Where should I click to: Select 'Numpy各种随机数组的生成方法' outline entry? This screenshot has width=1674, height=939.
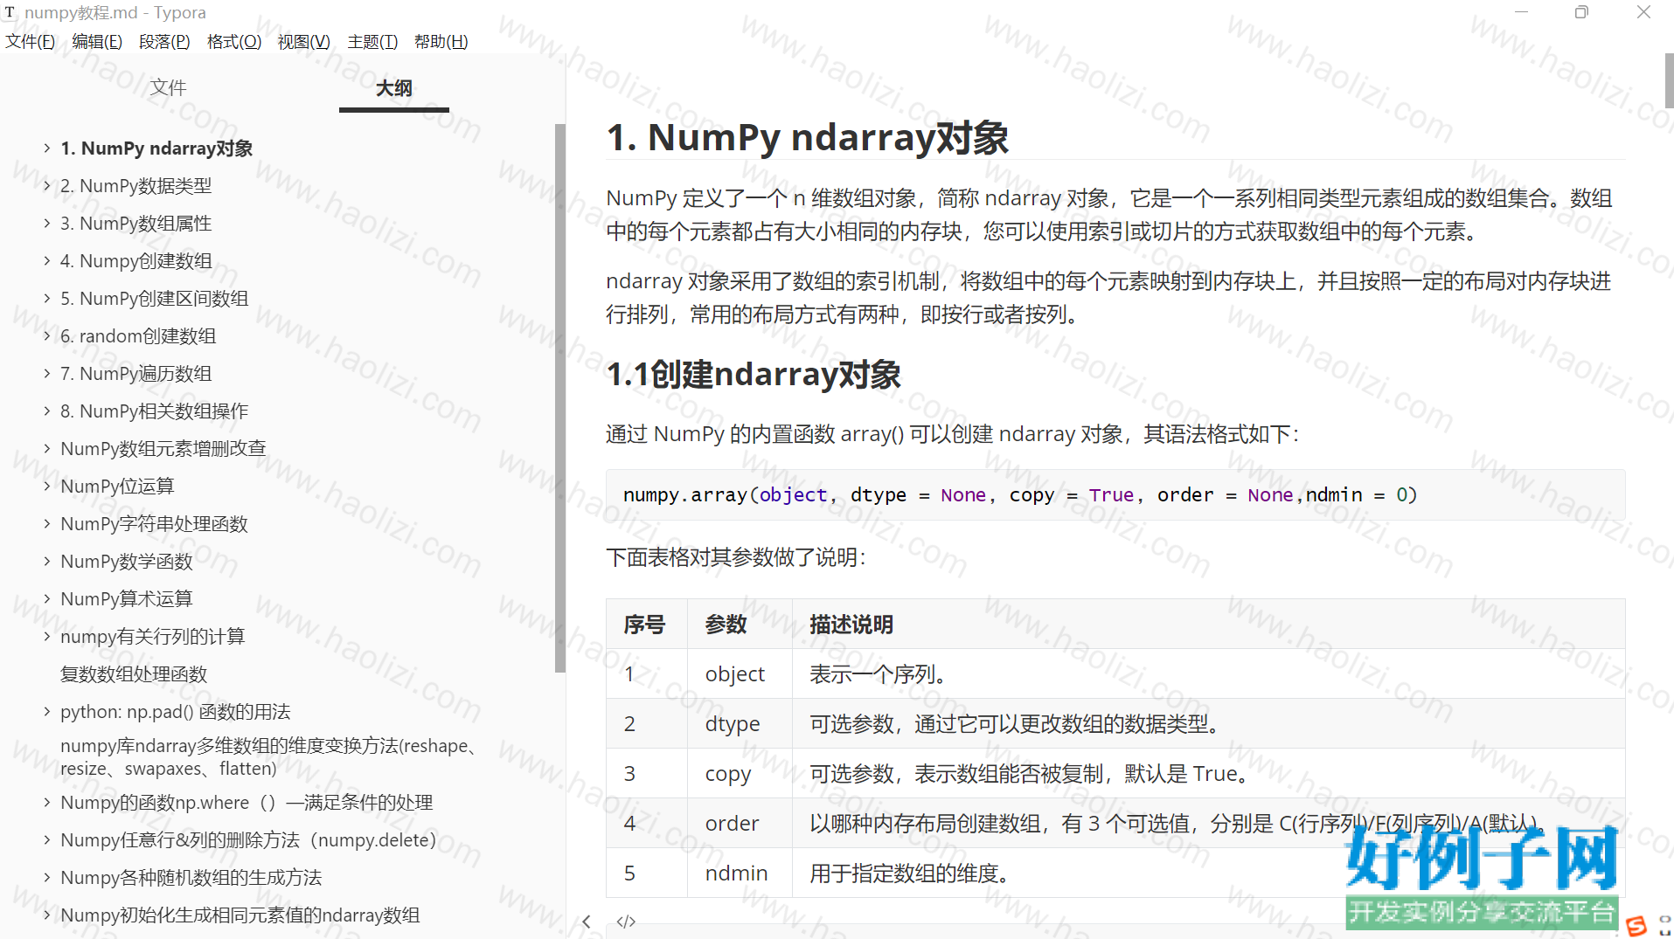point(191,878)
